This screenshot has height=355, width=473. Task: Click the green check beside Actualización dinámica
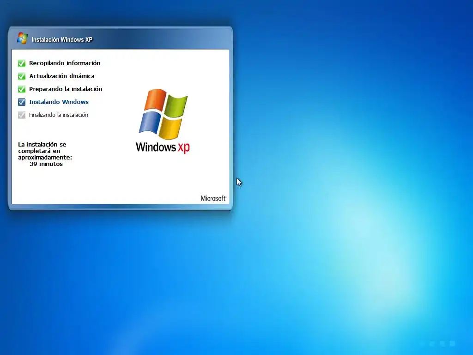pos(22,76)
